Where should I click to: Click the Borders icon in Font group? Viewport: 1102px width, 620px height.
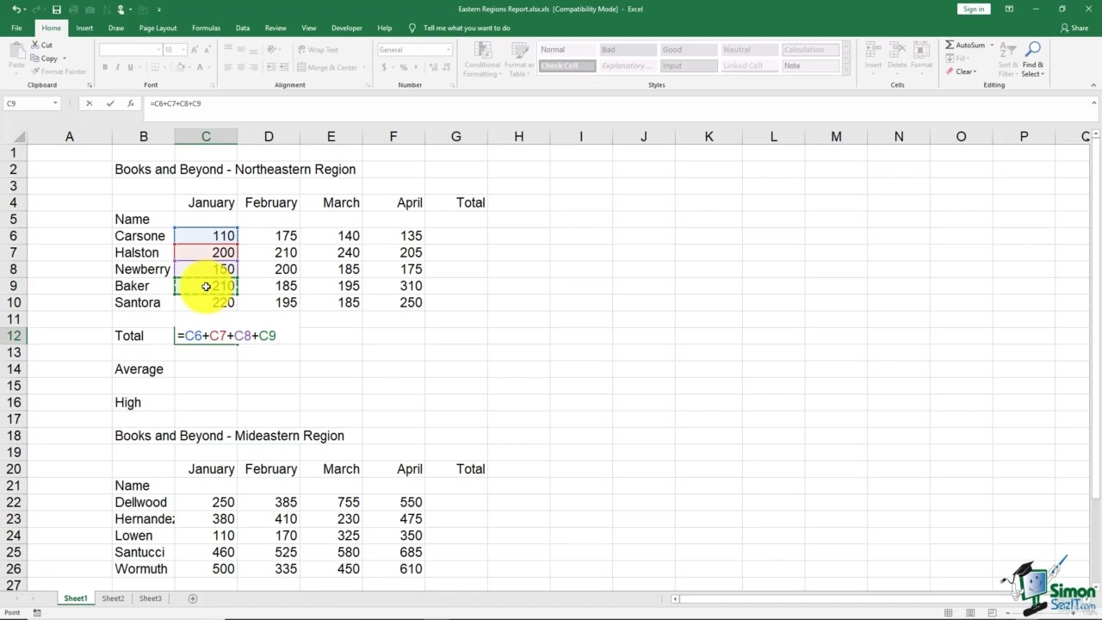pos(155,67)
